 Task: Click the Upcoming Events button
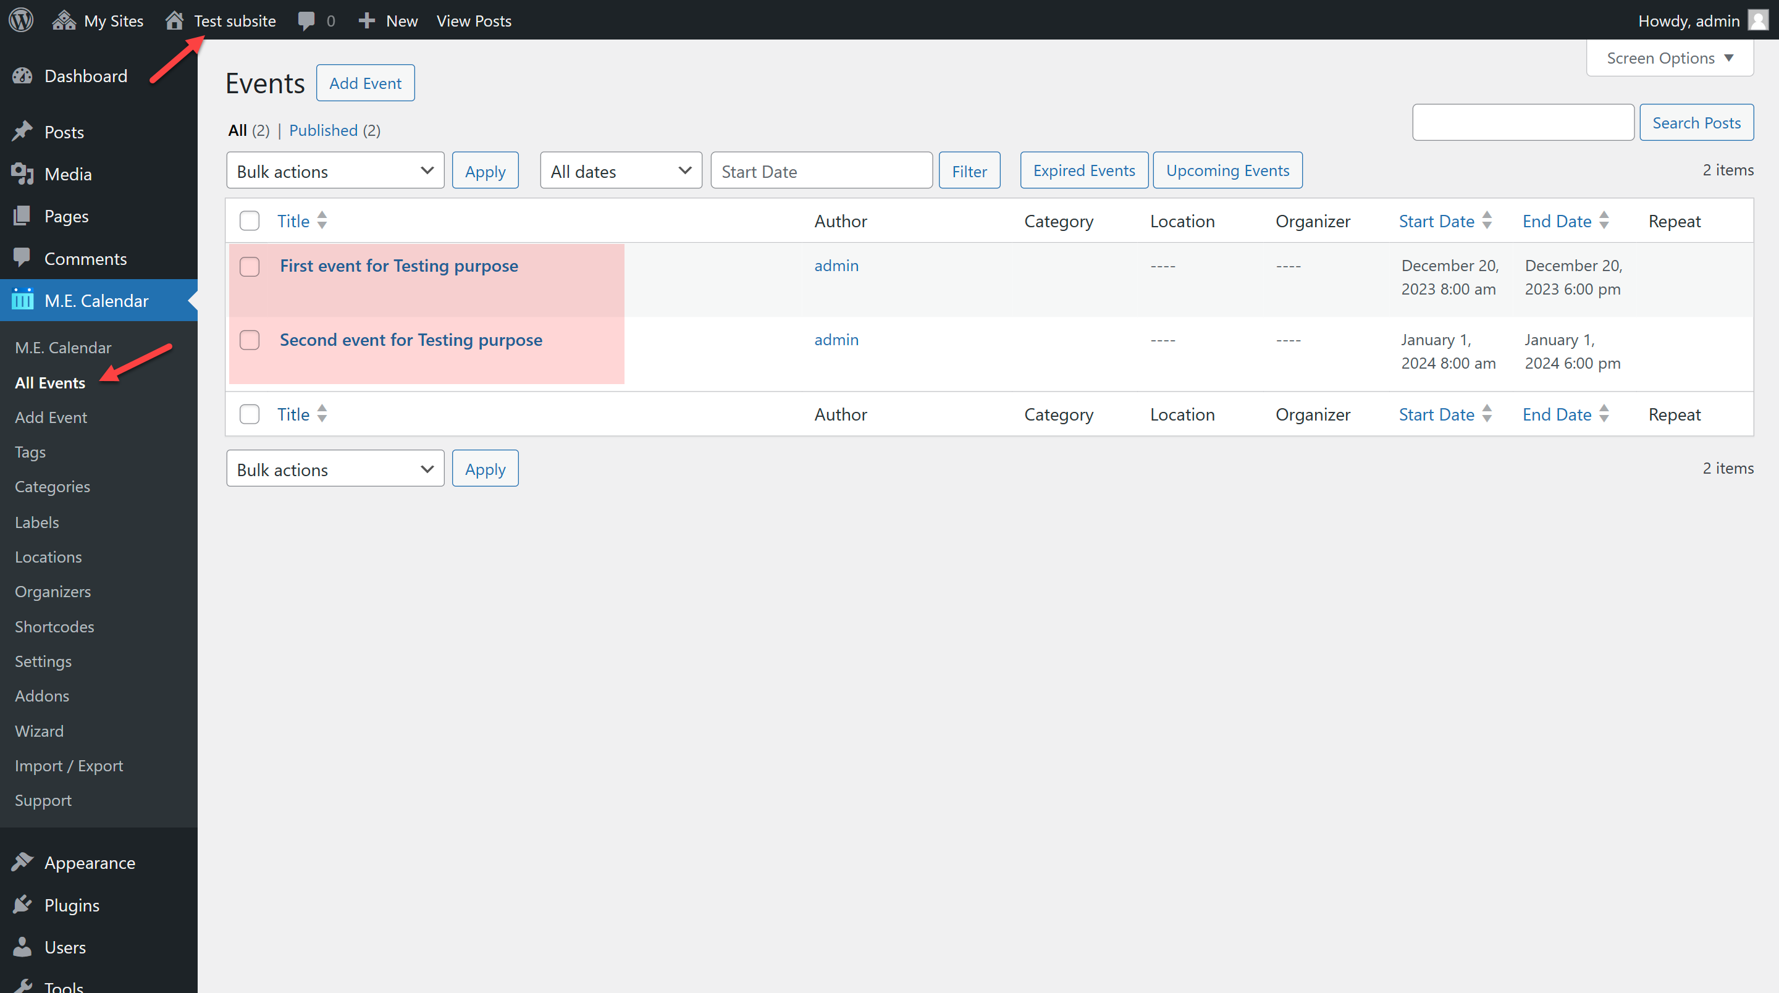click(1227, 169)
